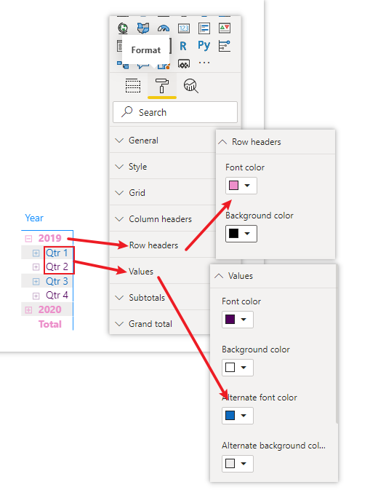Collapse the 2019 row in matrix
Image resolution: width=370 pixels, height=498 pixels.
tap(28, 239)
